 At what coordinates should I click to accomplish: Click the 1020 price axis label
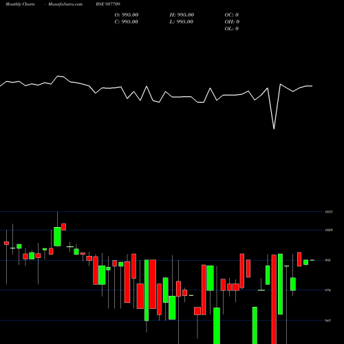(x=328, y=230)
